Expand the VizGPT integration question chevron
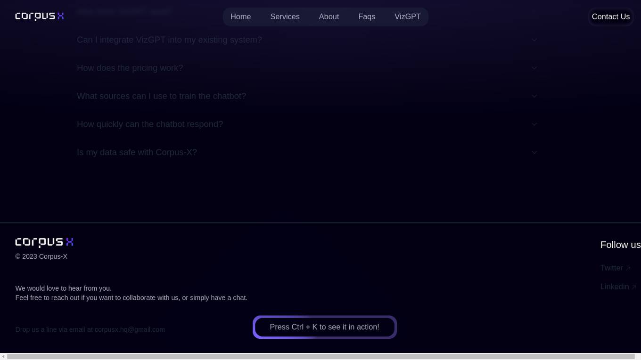The height and width of the screenshot is (360, 641). tap(534, 40)
